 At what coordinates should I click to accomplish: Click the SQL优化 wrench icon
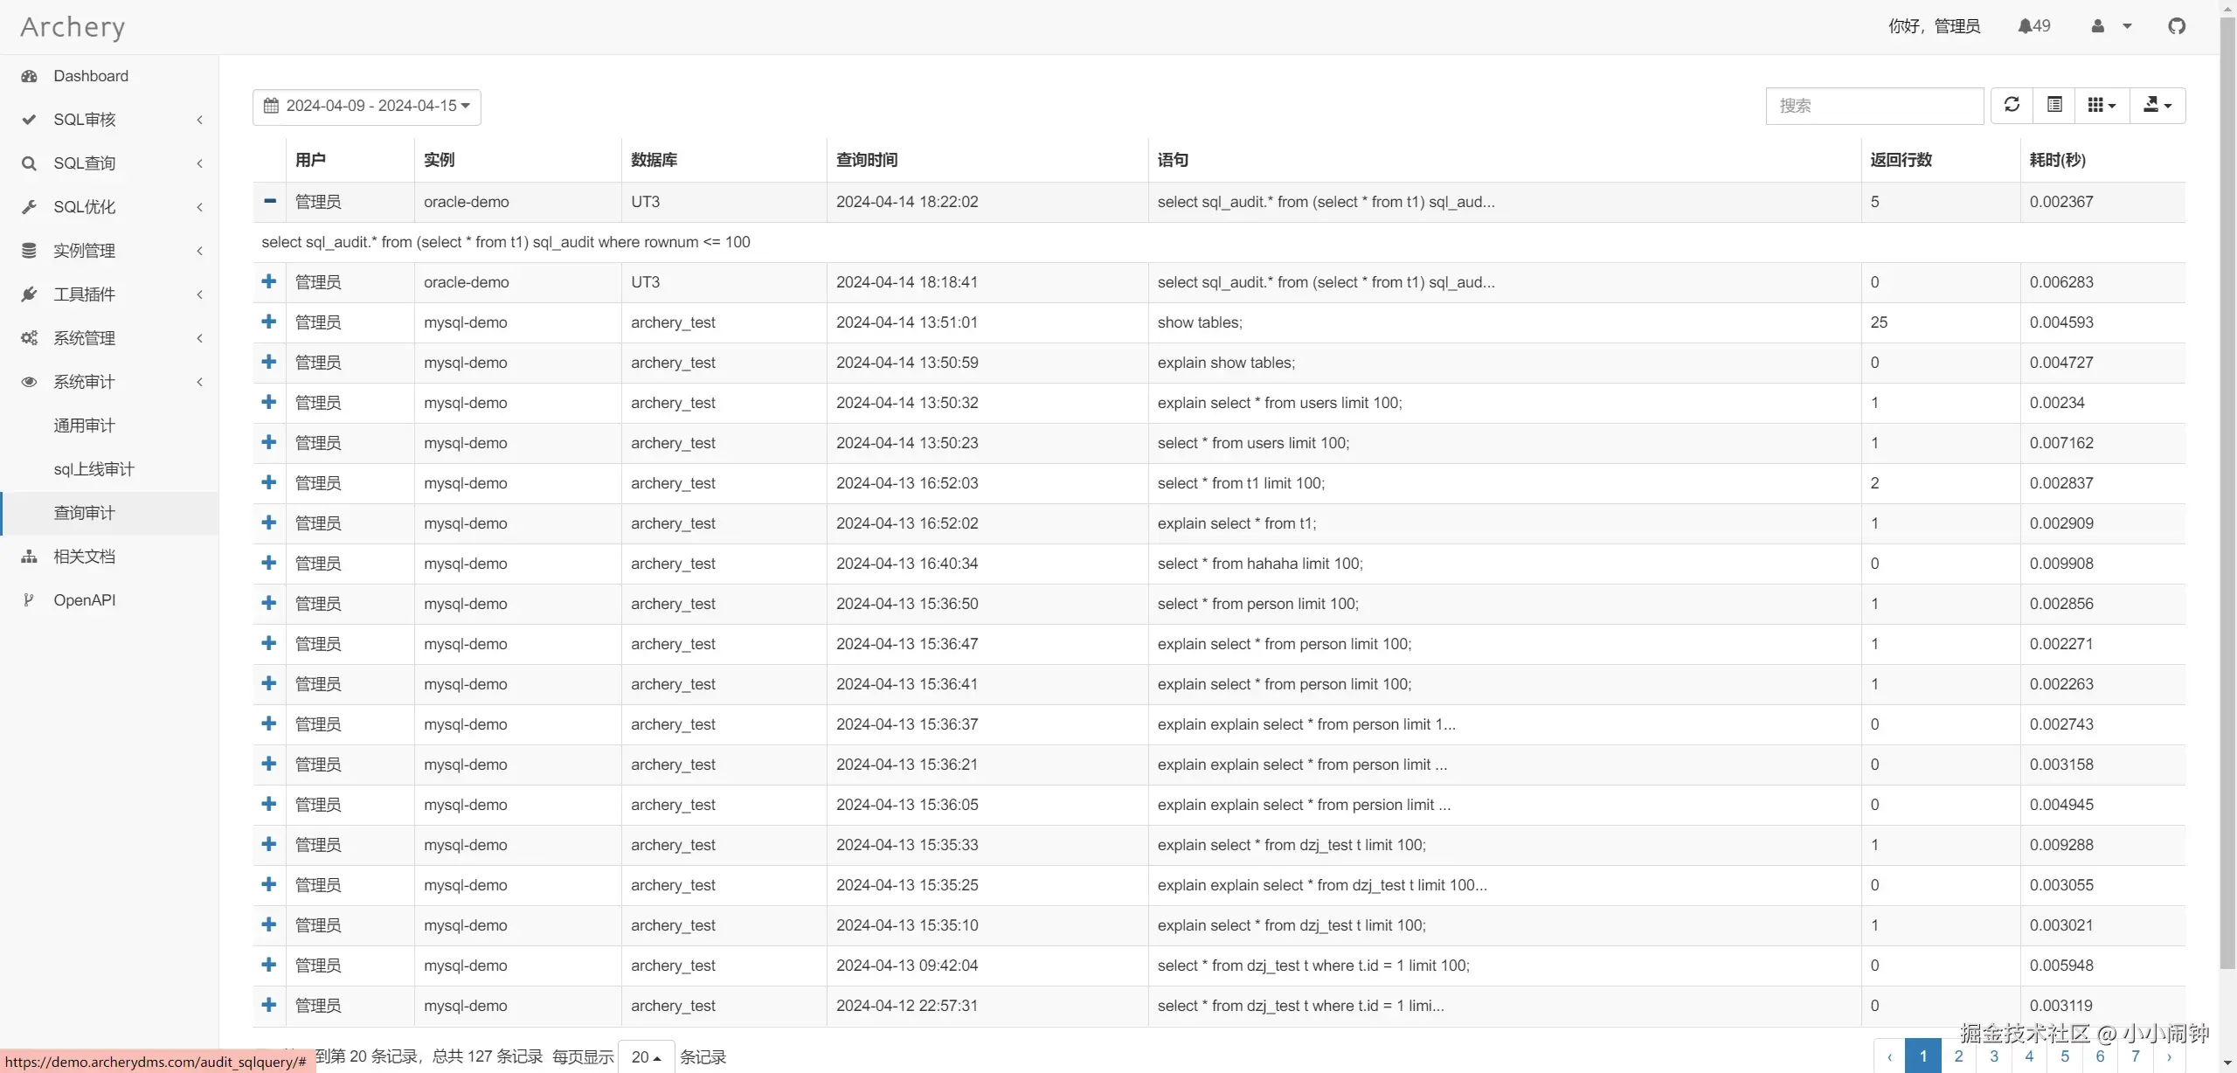[x=29, y=207]
